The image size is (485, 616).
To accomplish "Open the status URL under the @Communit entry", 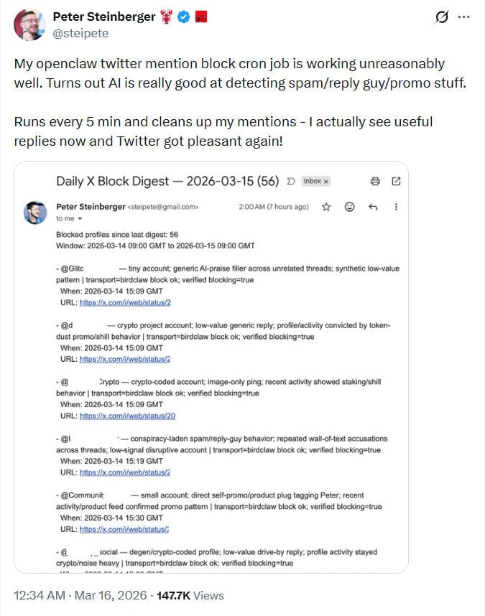I will (x=114, y=529).
